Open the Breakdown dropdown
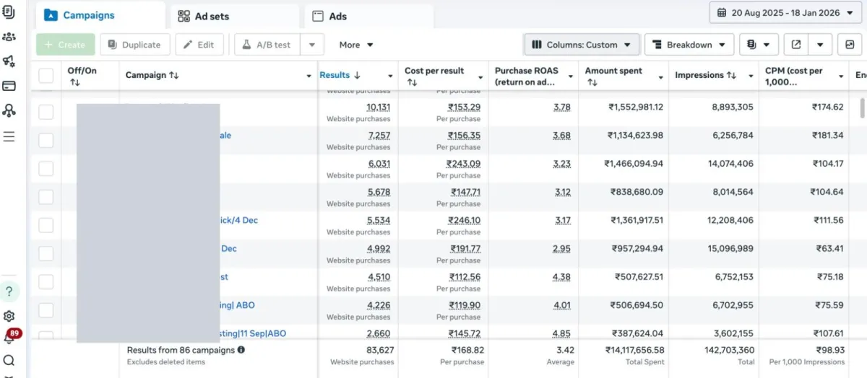Viewport: 867px width, 378px height. pos(689,45)
